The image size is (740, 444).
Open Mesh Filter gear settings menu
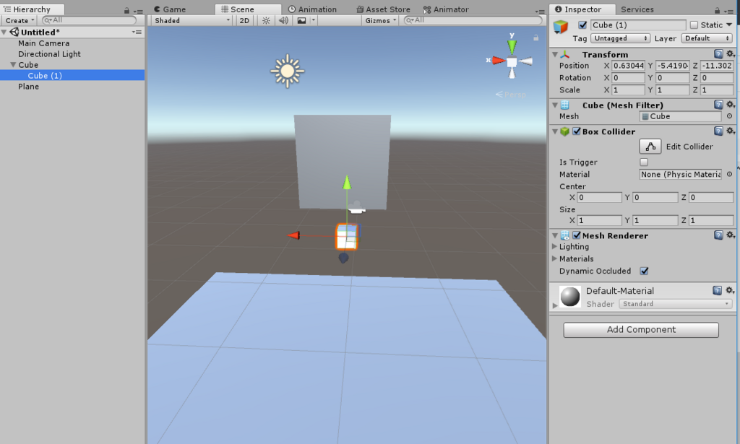[x=730, y=104]
